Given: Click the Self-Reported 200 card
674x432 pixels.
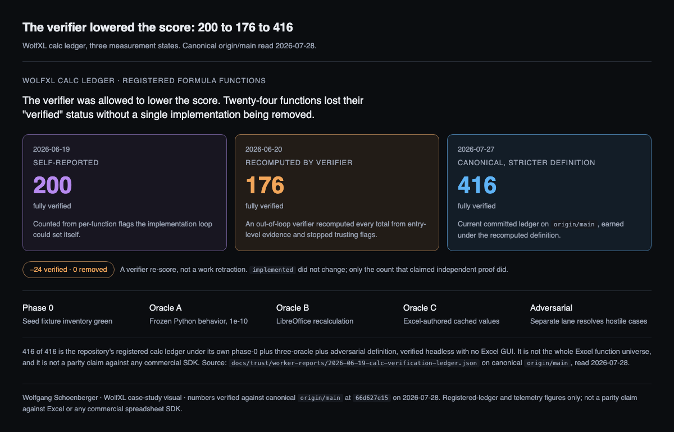Looking at the screenshot, I should pyautogui.click(x=125, y=193).
